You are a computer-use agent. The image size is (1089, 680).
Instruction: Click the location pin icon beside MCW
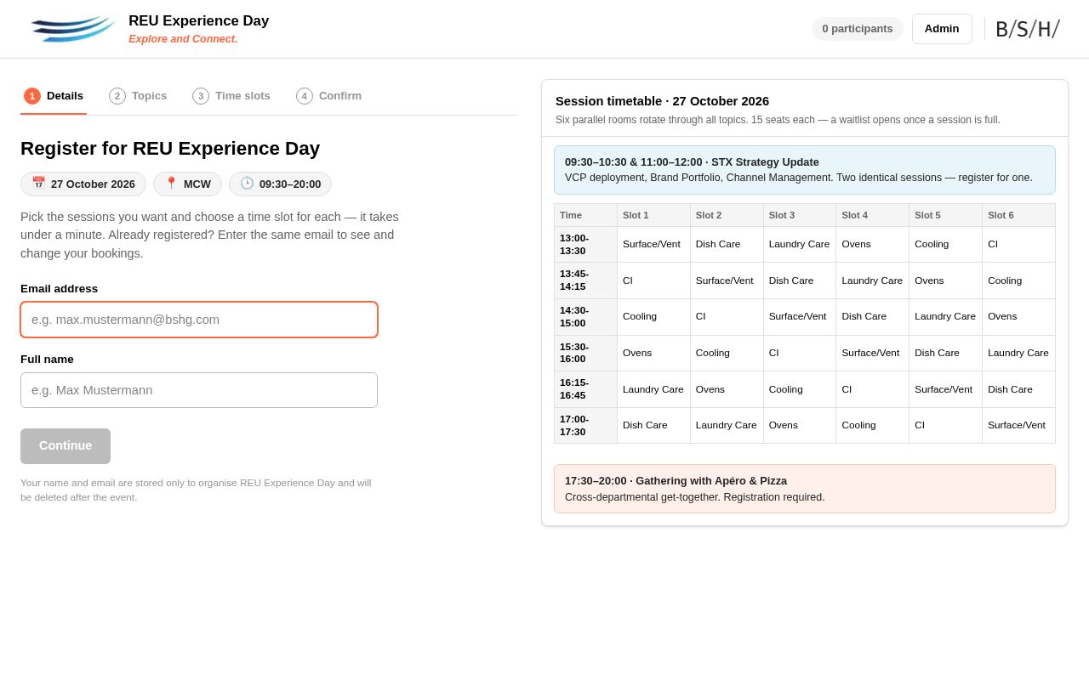171,183
